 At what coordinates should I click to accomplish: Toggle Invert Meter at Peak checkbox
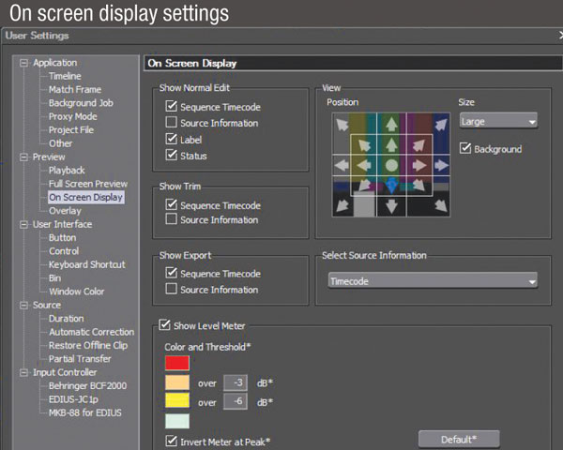(172, 441)
